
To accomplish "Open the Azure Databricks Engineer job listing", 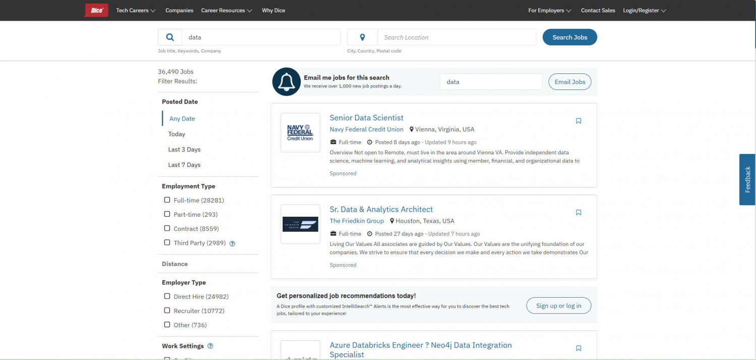I will [x=420, y=349].
